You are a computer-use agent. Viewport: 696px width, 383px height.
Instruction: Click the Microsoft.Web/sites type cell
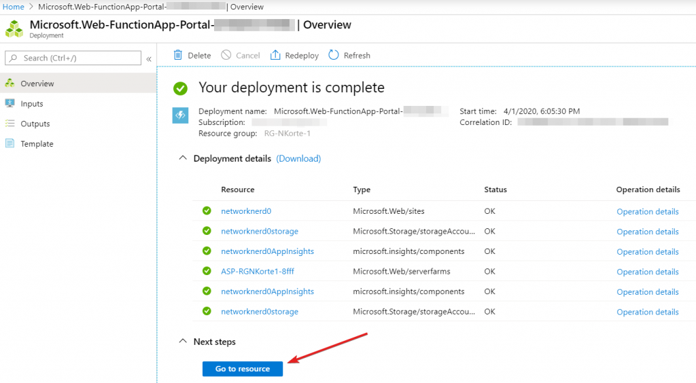click(x=388, y=211)
